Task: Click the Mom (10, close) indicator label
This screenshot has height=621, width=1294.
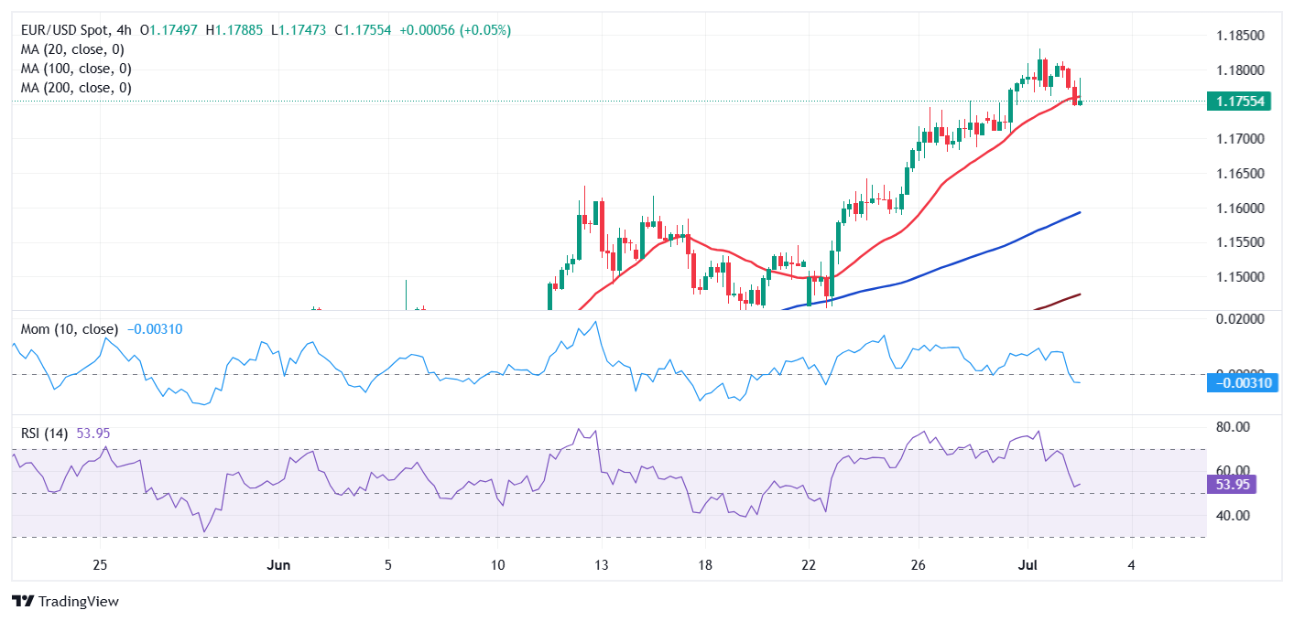Action: click(70, 329)
